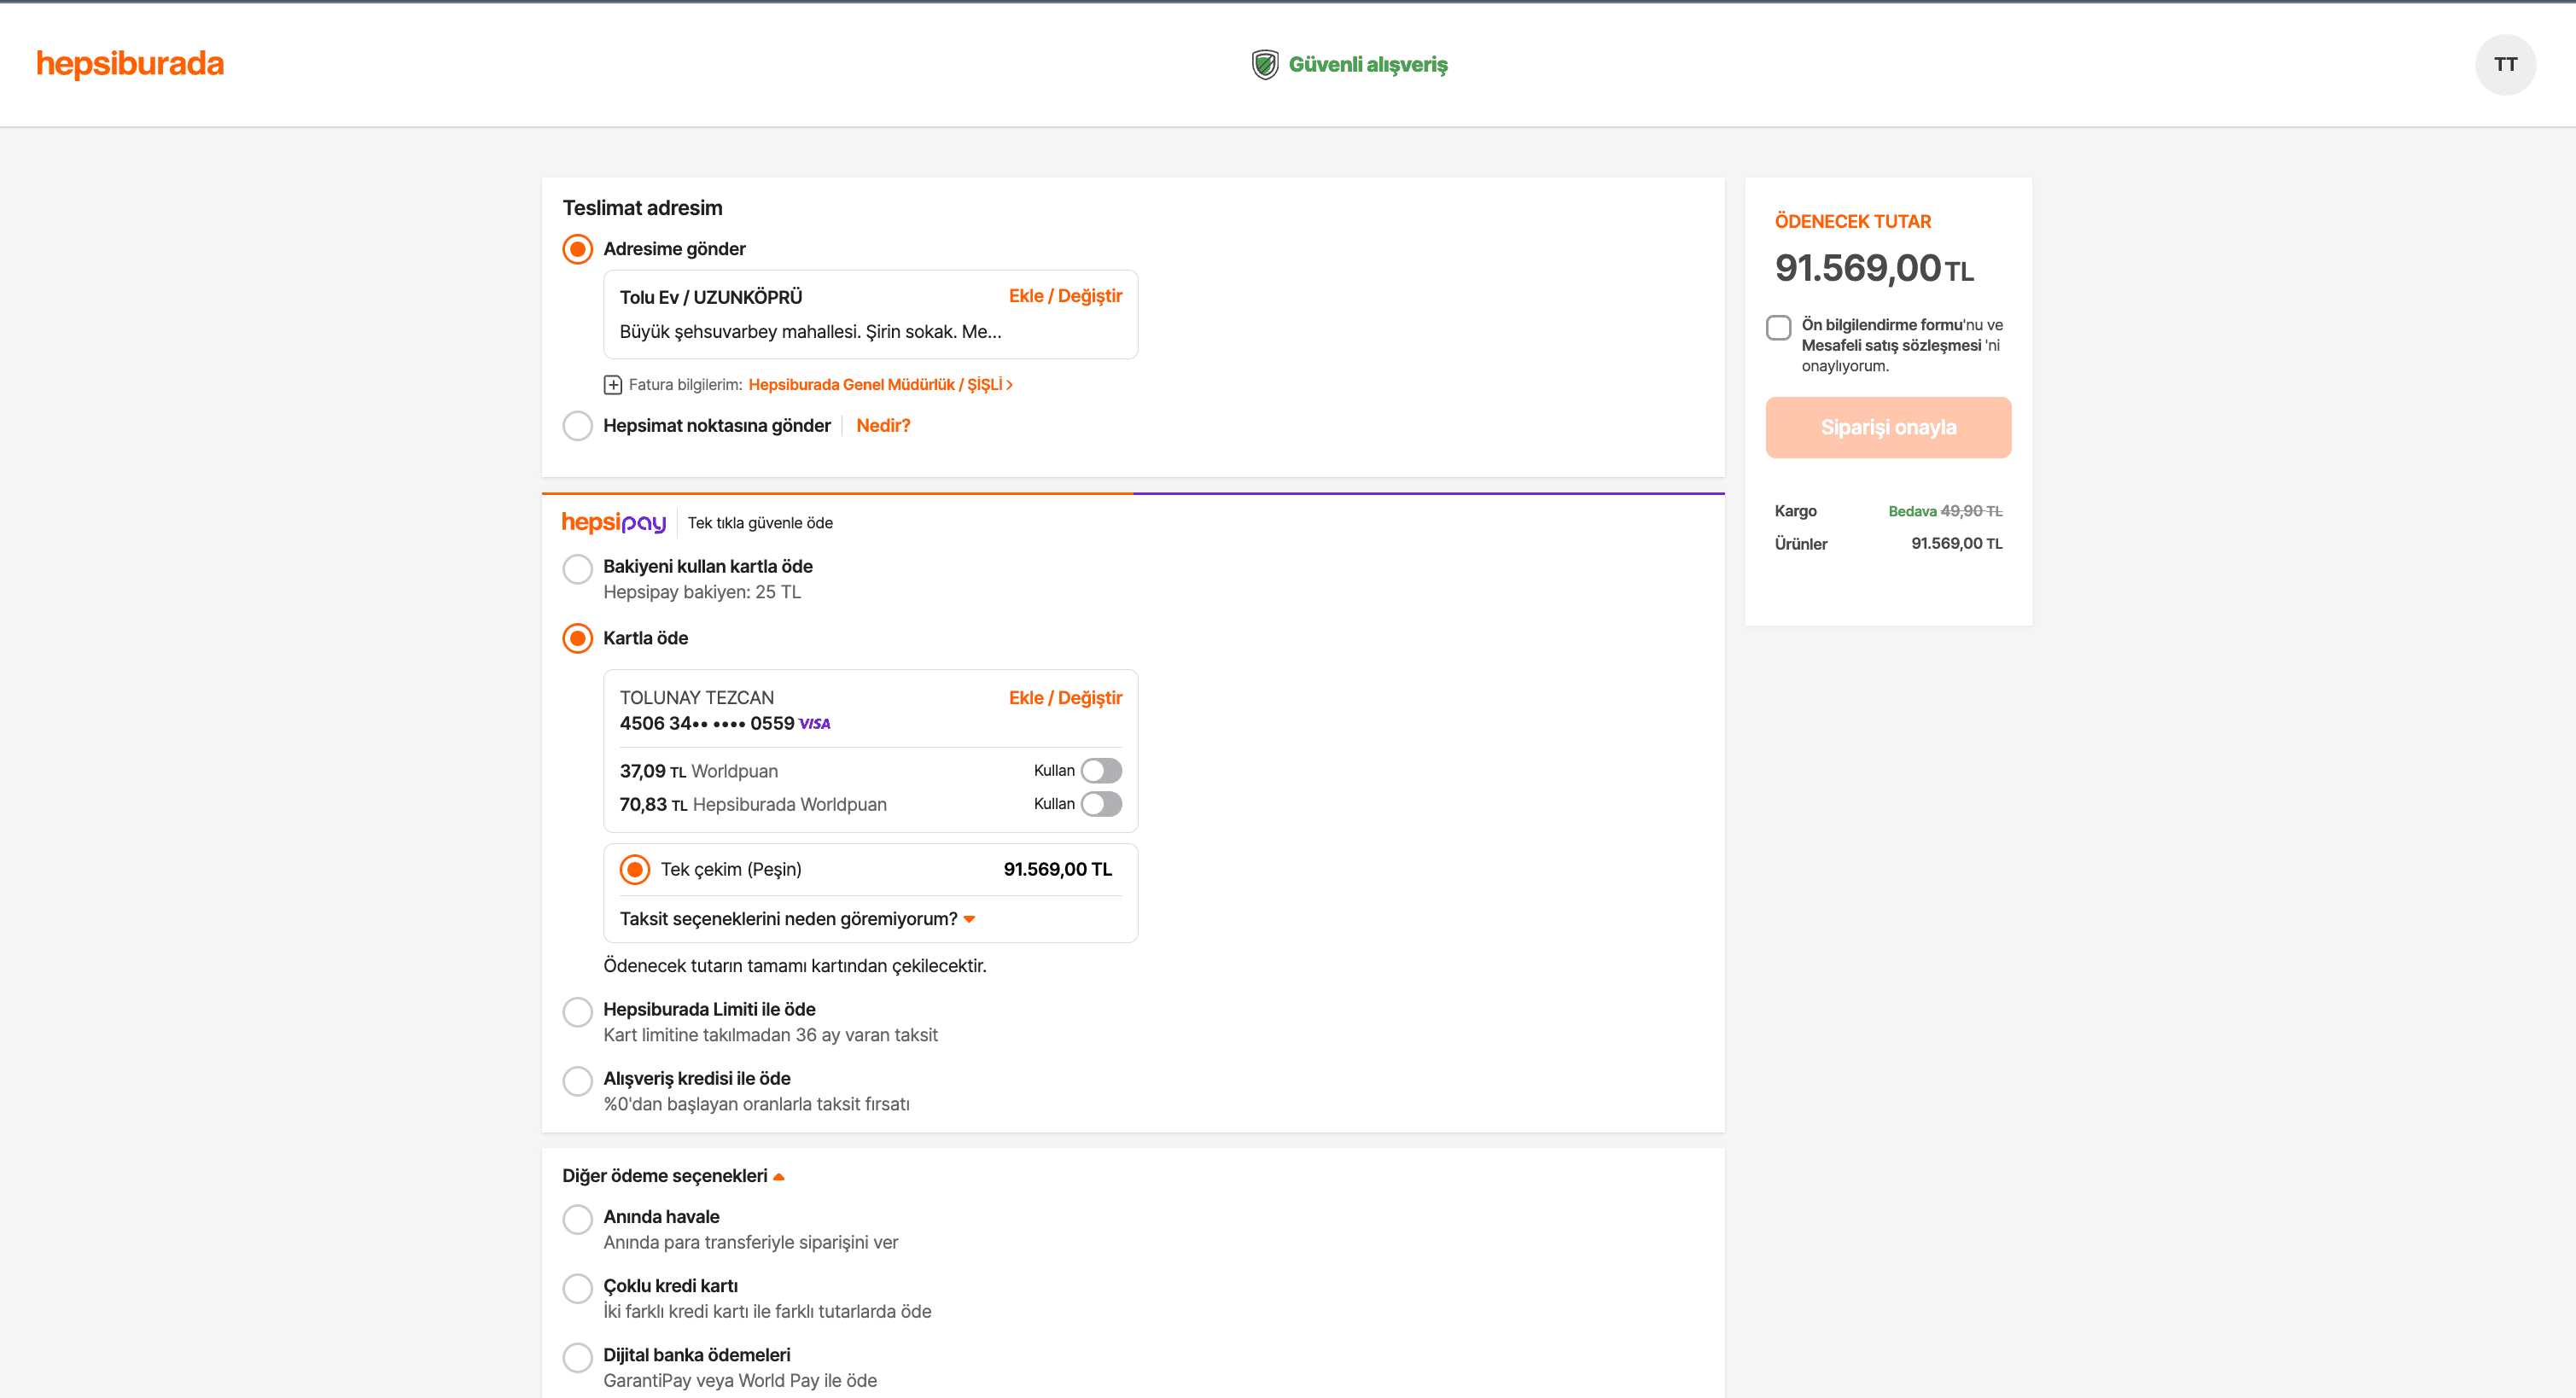2576x1398 pixels.
Task: Select Hepsimat noktasına gönder option
Action: pos(577,426)
